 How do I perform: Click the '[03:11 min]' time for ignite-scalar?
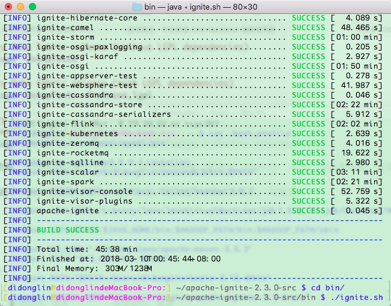356,172
